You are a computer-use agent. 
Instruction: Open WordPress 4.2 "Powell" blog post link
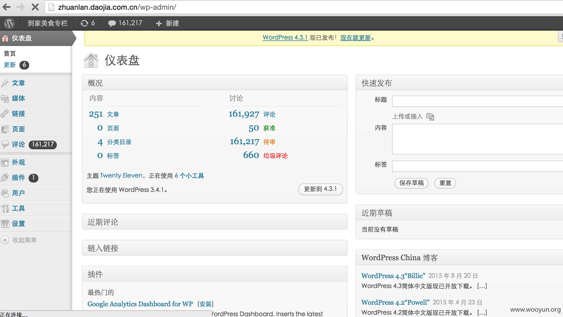(x=395, y=302)
